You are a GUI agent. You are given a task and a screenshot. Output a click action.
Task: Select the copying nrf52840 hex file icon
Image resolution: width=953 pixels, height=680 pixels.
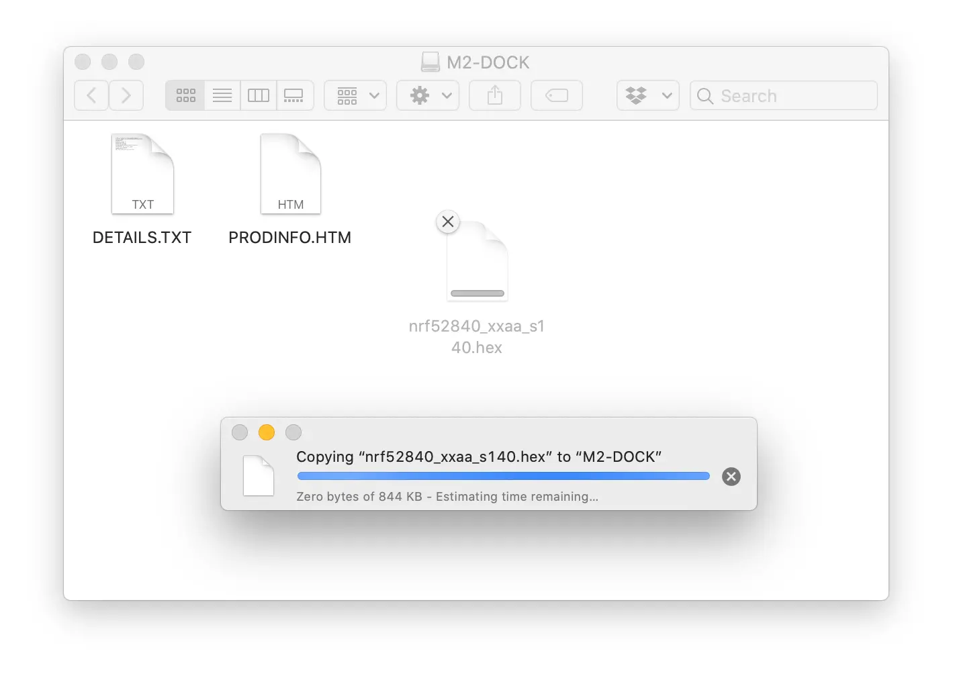pyautogui.click(x=478, y=261)
